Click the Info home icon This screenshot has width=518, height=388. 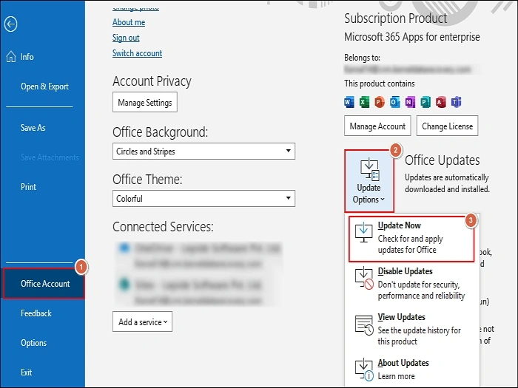coord(10,56)
